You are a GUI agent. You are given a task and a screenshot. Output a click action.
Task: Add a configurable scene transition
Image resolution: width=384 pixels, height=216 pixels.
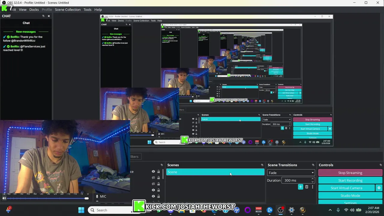coord(300,187)
